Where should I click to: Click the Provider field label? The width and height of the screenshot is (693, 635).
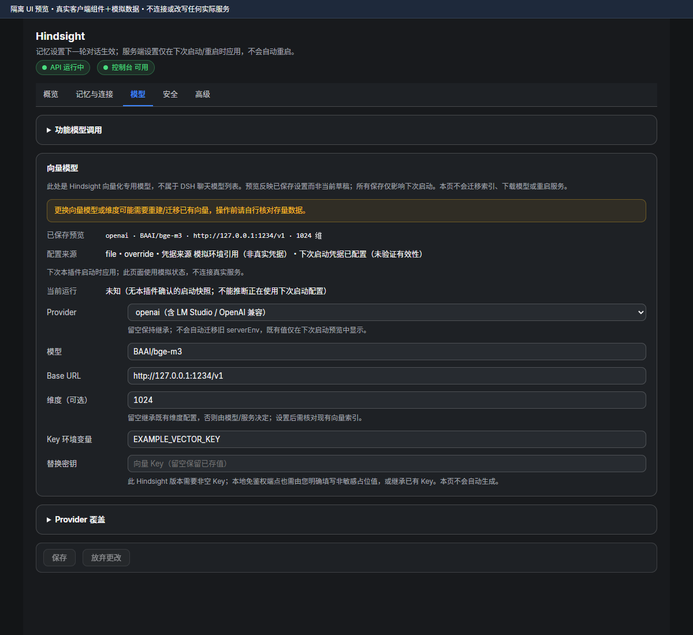(x=62, y=312)
